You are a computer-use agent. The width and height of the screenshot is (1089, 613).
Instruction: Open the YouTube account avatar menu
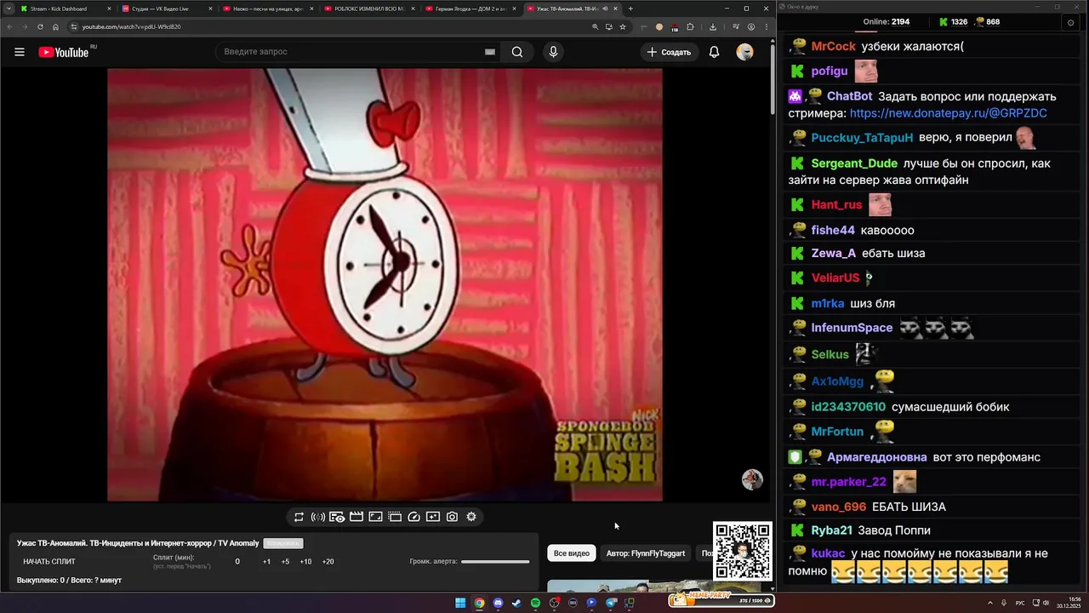pyautogui.click(x=744, y=52)
